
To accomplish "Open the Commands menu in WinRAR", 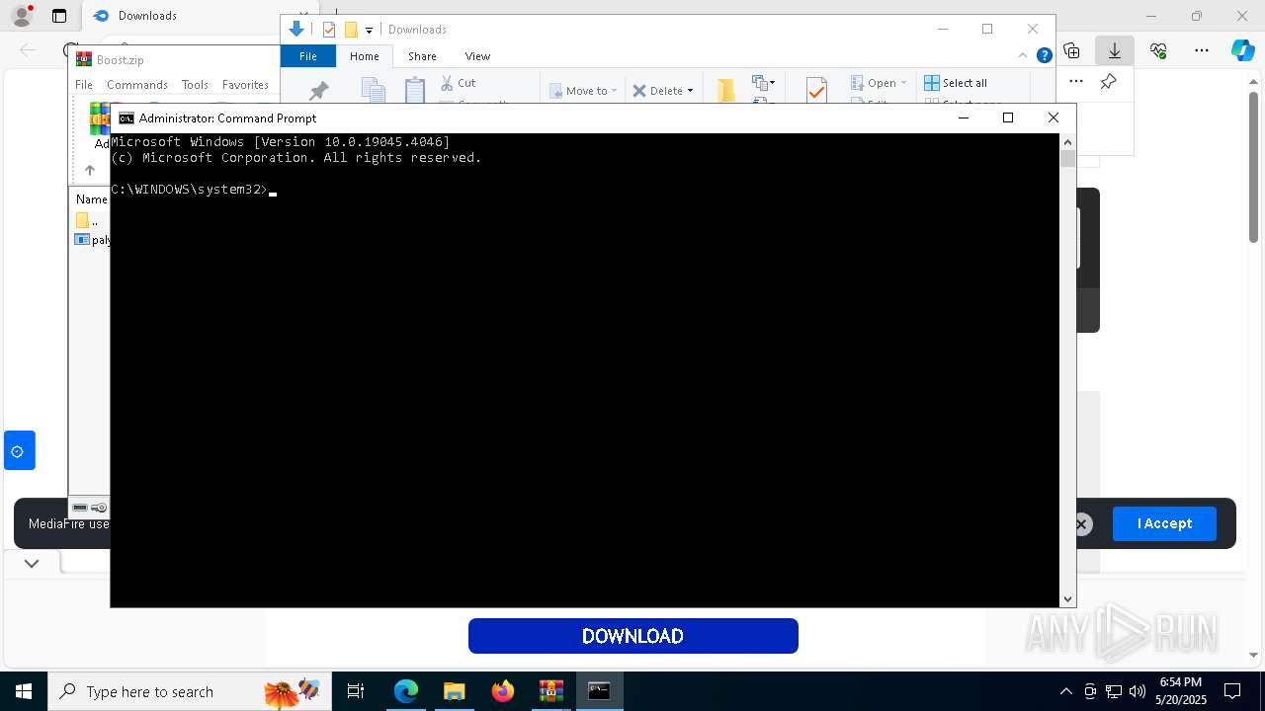I will point(137,85).
